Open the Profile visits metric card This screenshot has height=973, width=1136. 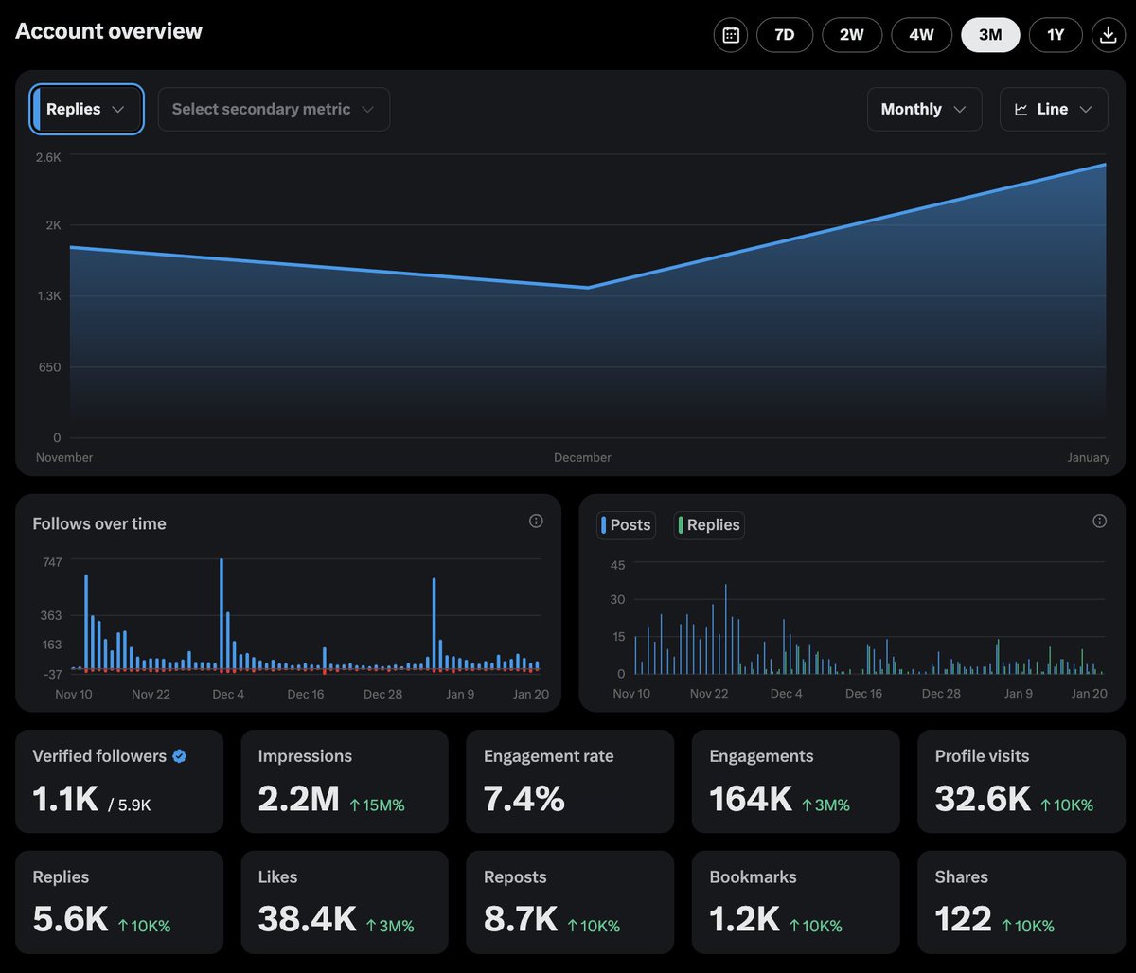1021,781
